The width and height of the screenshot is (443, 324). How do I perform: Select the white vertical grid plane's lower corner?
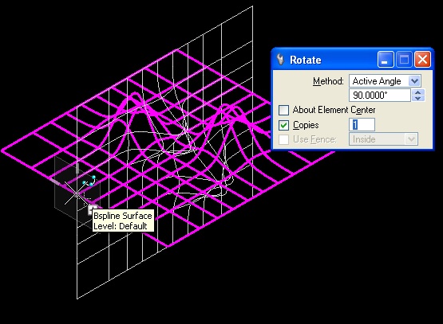point(77,299)
